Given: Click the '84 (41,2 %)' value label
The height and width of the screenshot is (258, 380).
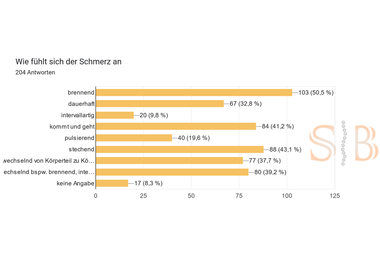Looking at the screenshot, I should pyautogui.click(x=278, y=127).
